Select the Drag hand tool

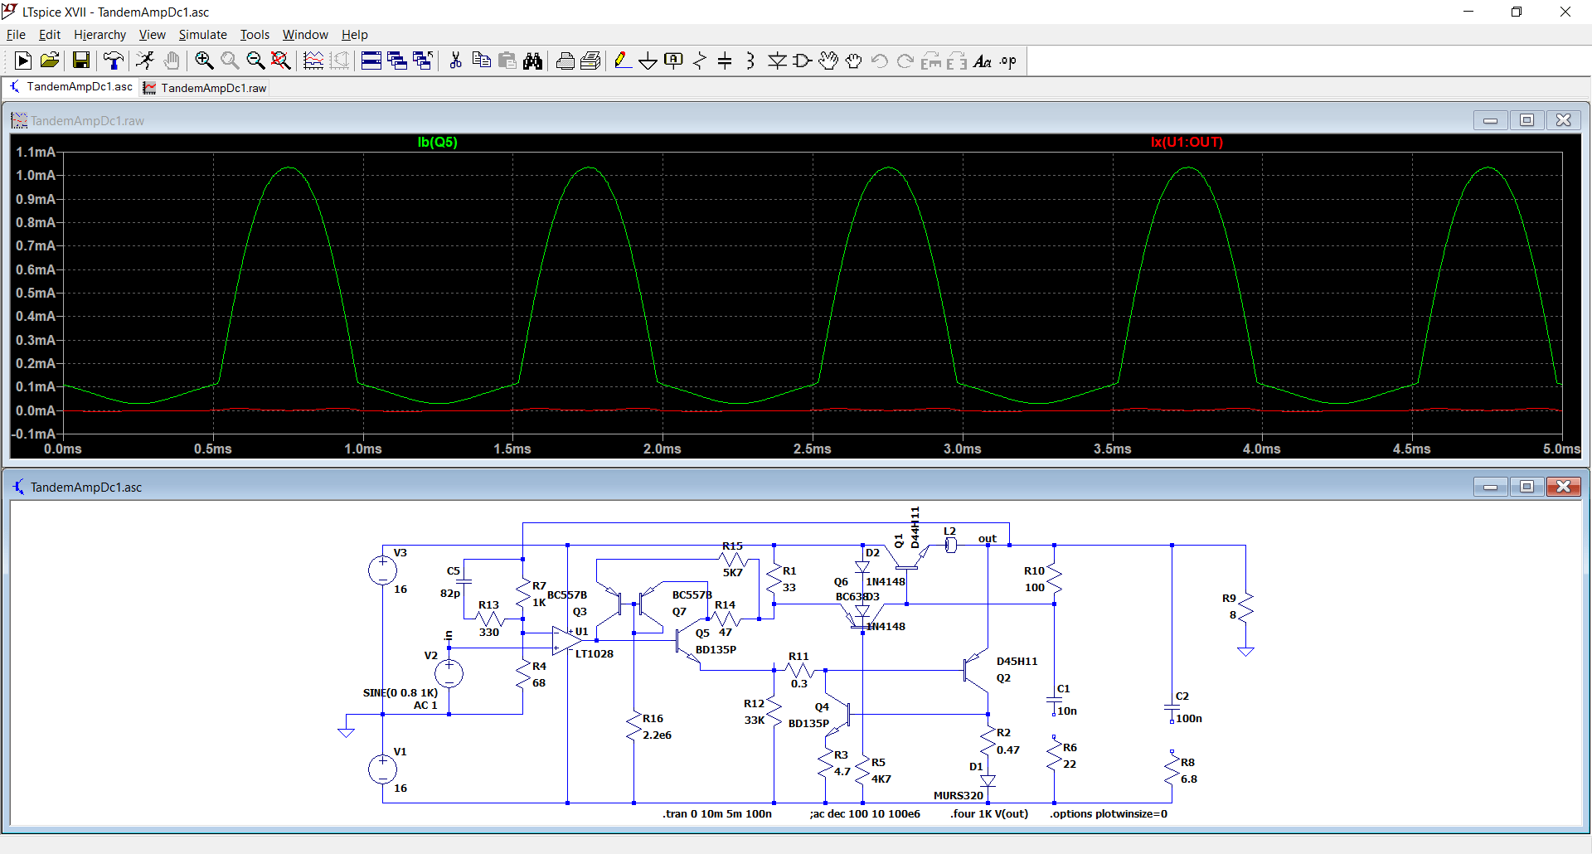tap(854, 61)
